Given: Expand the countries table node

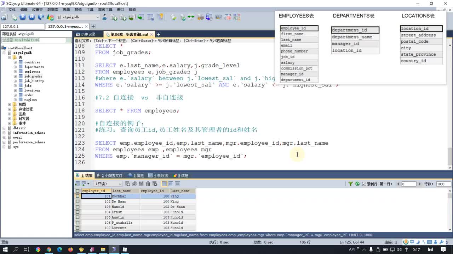Looking at the screenshot, I should pyautogui.click(x=15, y=62).
